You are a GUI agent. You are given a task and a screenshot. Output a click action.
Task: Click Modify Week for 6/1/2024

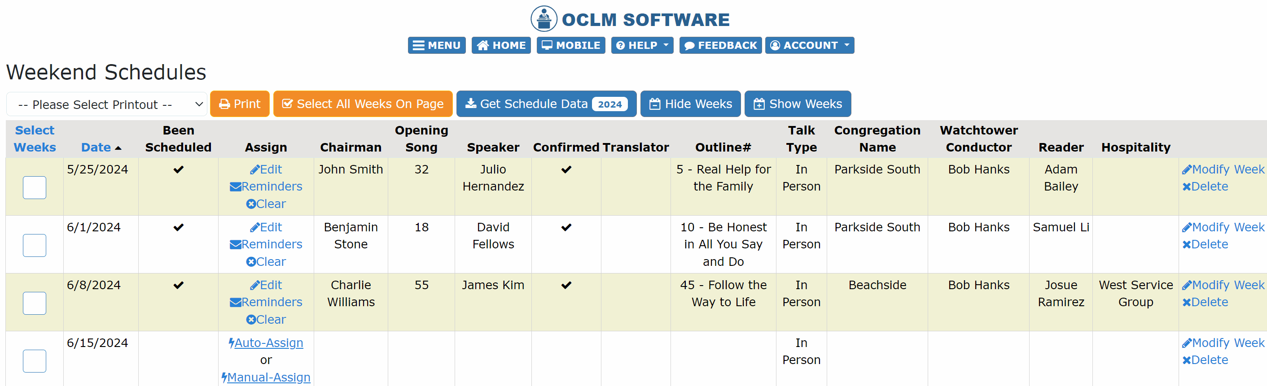pyautogui.click(x=1223, y=227)
